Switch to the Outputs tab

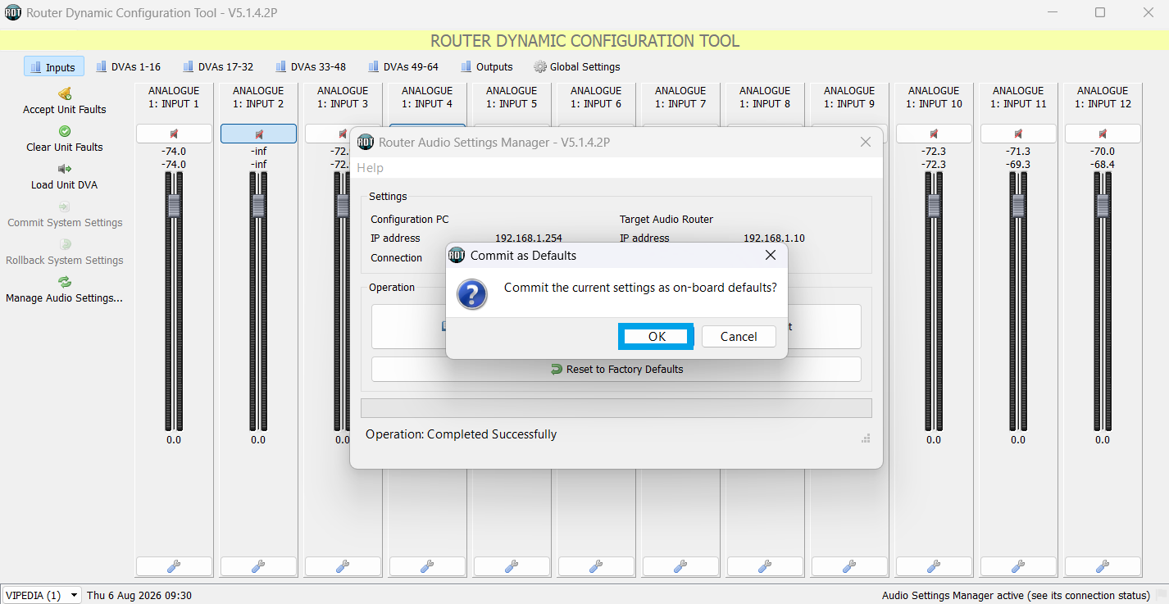[487, 66]
